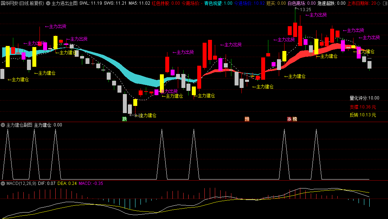Click the 红色持股: 0.00 readout
388x219 pixels.
click(x=166, y=4)
